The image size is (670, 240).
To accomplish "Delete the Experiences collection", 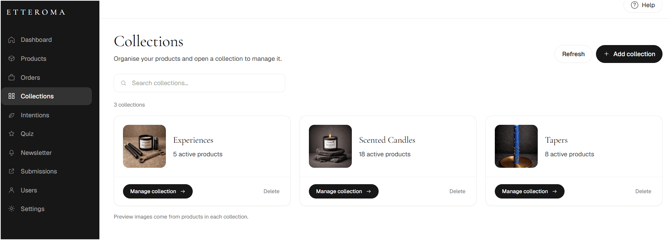I will (271, 191).
